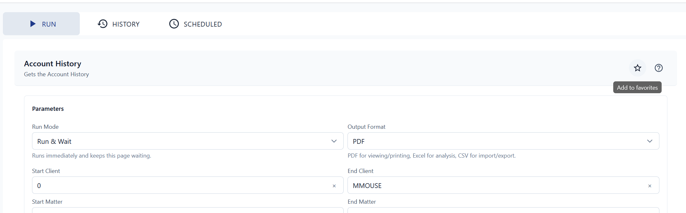Screen dimensions: 686x213
Task: Focus the End Client input field
Action: pyautogui.click(x=494, y=185)
